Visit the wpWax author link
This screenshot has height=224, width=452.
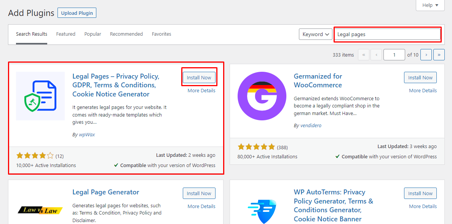[87, 134]
